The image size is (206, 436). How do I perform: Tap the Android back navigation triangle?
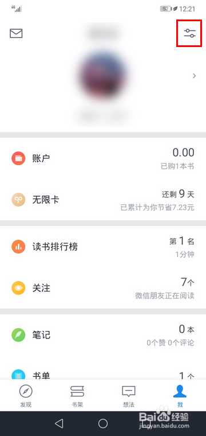point(59,423)
